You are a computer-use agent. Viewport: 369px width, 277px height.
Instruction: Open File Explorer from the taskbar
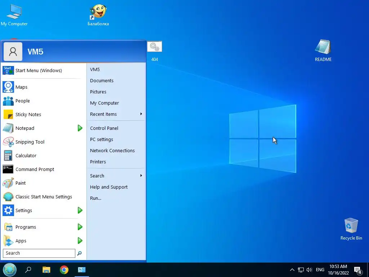(x=46, y=270)
